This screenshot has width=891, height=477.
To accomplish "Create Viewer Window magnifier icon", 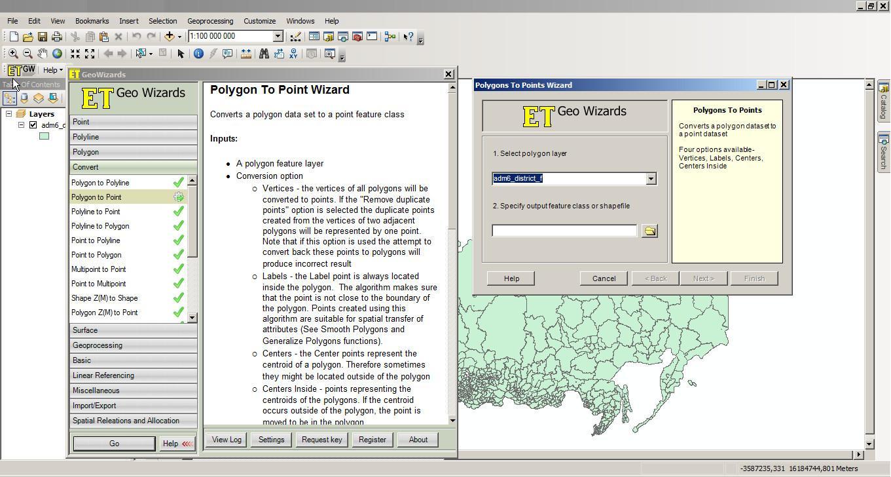I will click(329, 54).
